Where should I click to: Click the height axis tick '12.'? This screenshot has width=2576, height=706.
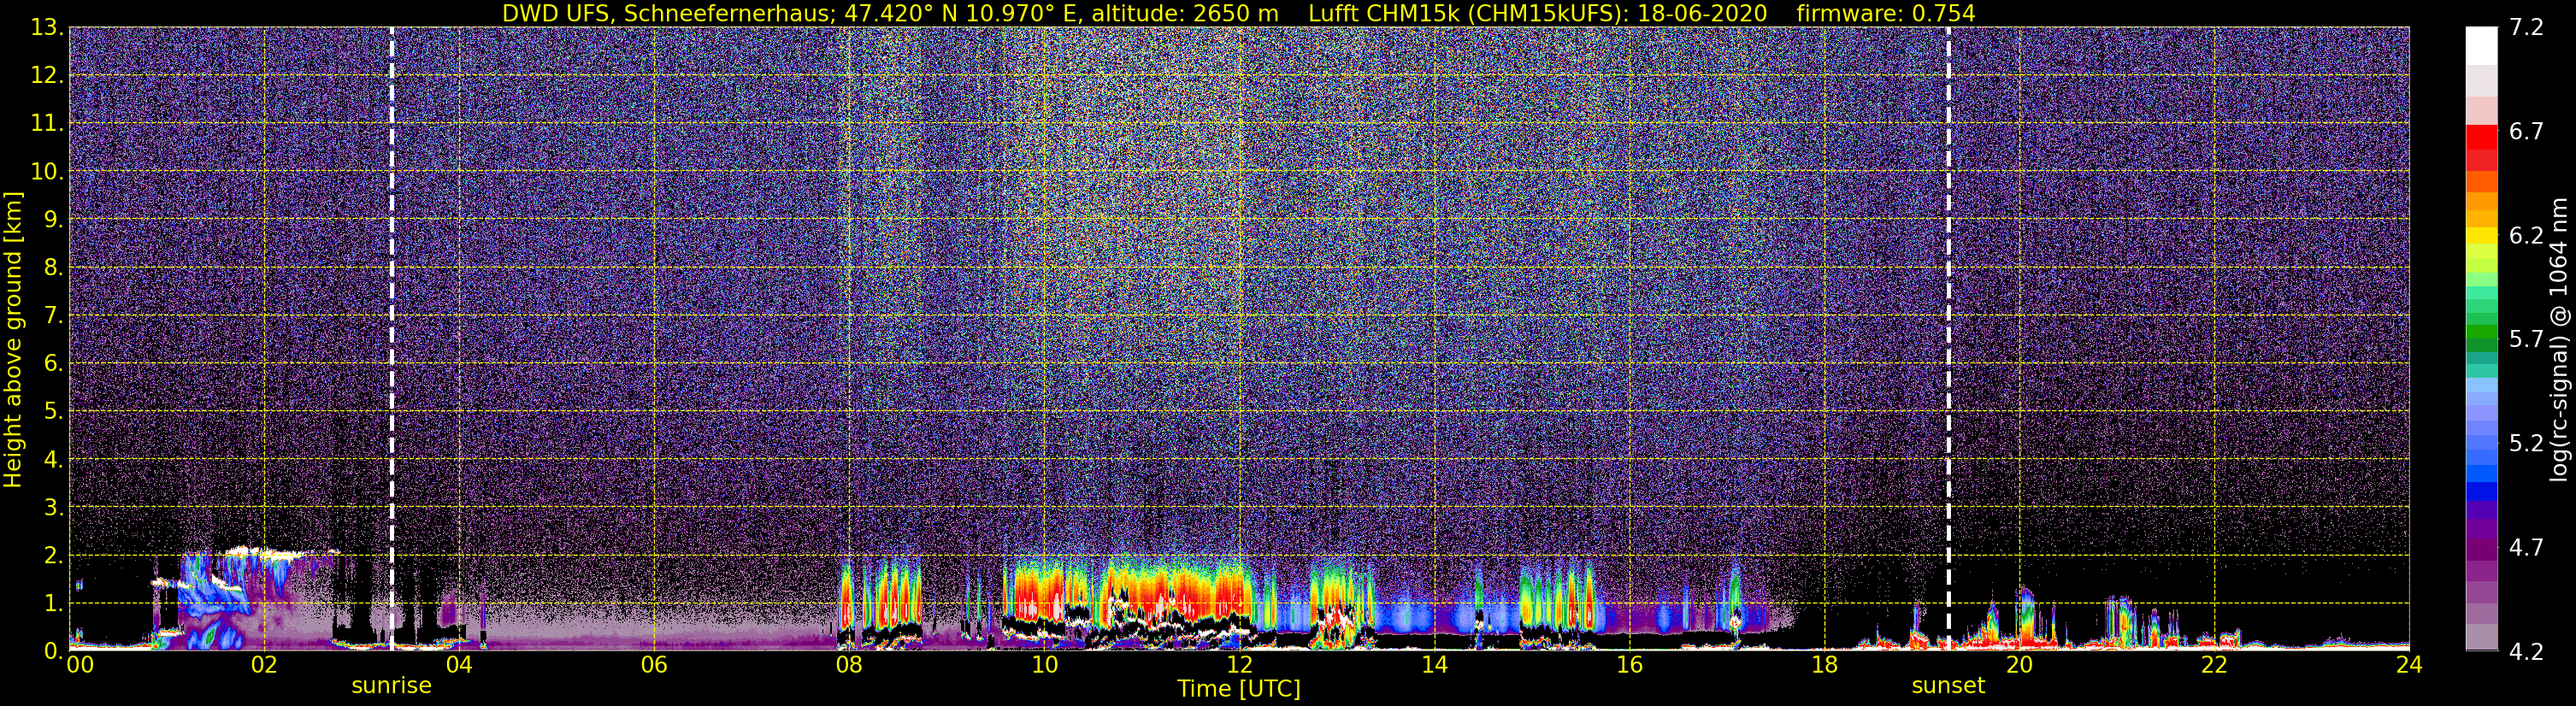tap(47, 76)
